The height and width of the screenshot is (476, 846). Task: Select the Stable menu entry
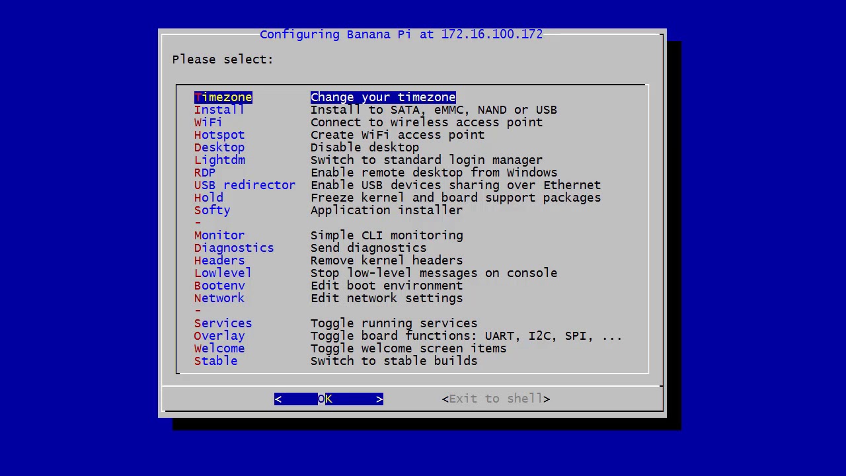[215, 361]
